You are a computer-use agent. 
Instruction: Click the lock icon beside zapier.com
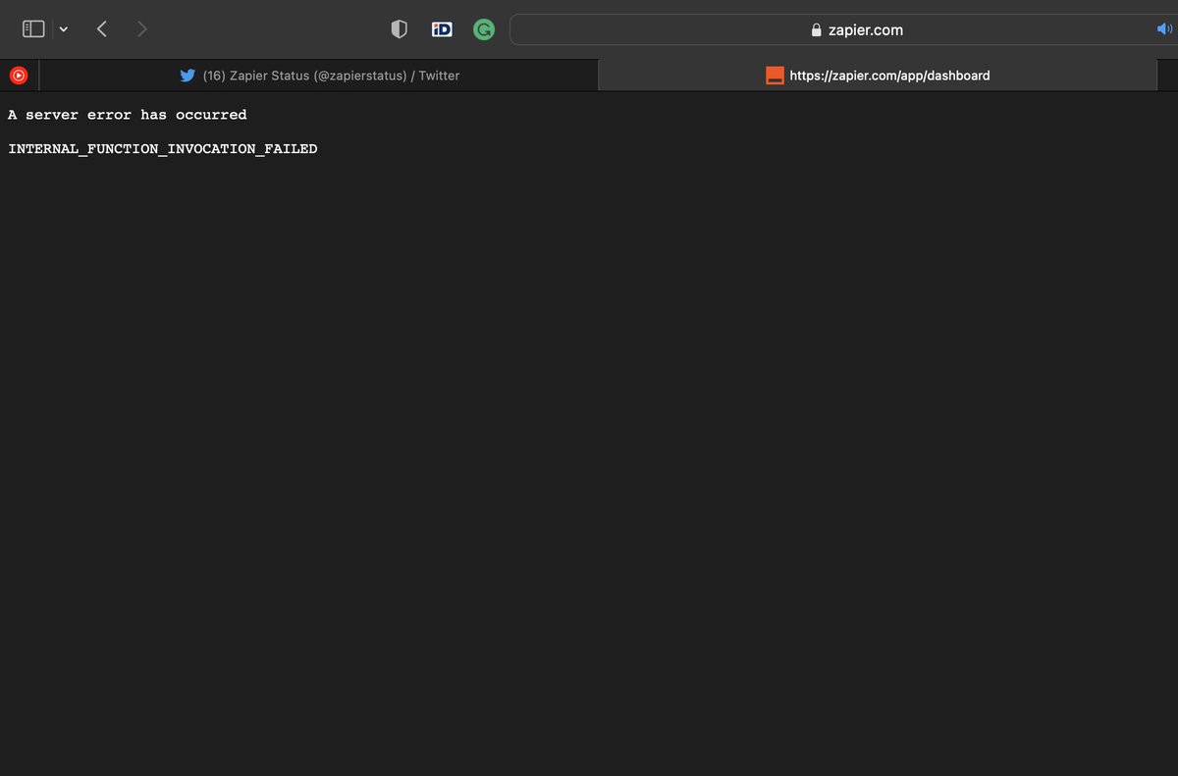[x=817, y=30]
